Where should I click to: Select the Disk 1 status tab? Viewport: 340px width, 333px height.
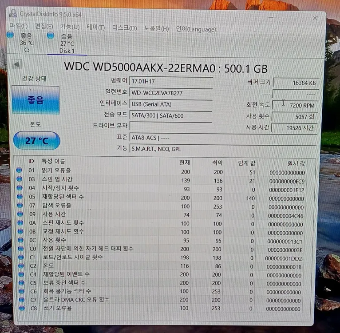(67, 44)
